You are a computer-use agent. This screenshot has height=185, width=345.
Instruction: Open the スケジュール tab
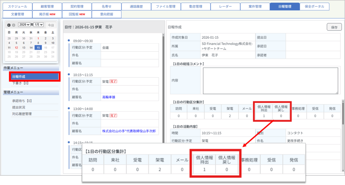point(17,6)
